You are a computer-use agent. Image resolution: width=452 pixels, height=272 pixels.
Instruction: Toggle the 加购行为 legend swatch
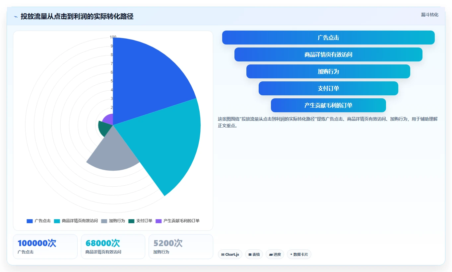(x=104, y=221)
